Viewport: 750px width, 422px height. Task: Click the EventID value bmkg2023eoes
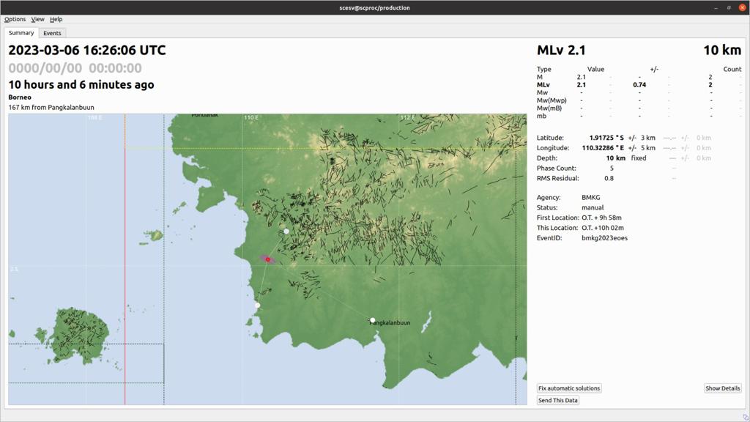click(606, 237)
